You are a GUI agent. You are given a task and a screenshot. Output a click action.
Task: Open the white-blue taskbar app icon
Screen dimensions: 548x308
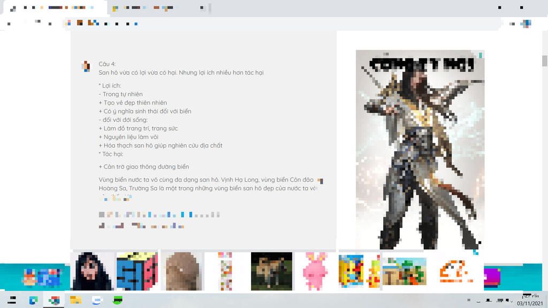[97, 299]
